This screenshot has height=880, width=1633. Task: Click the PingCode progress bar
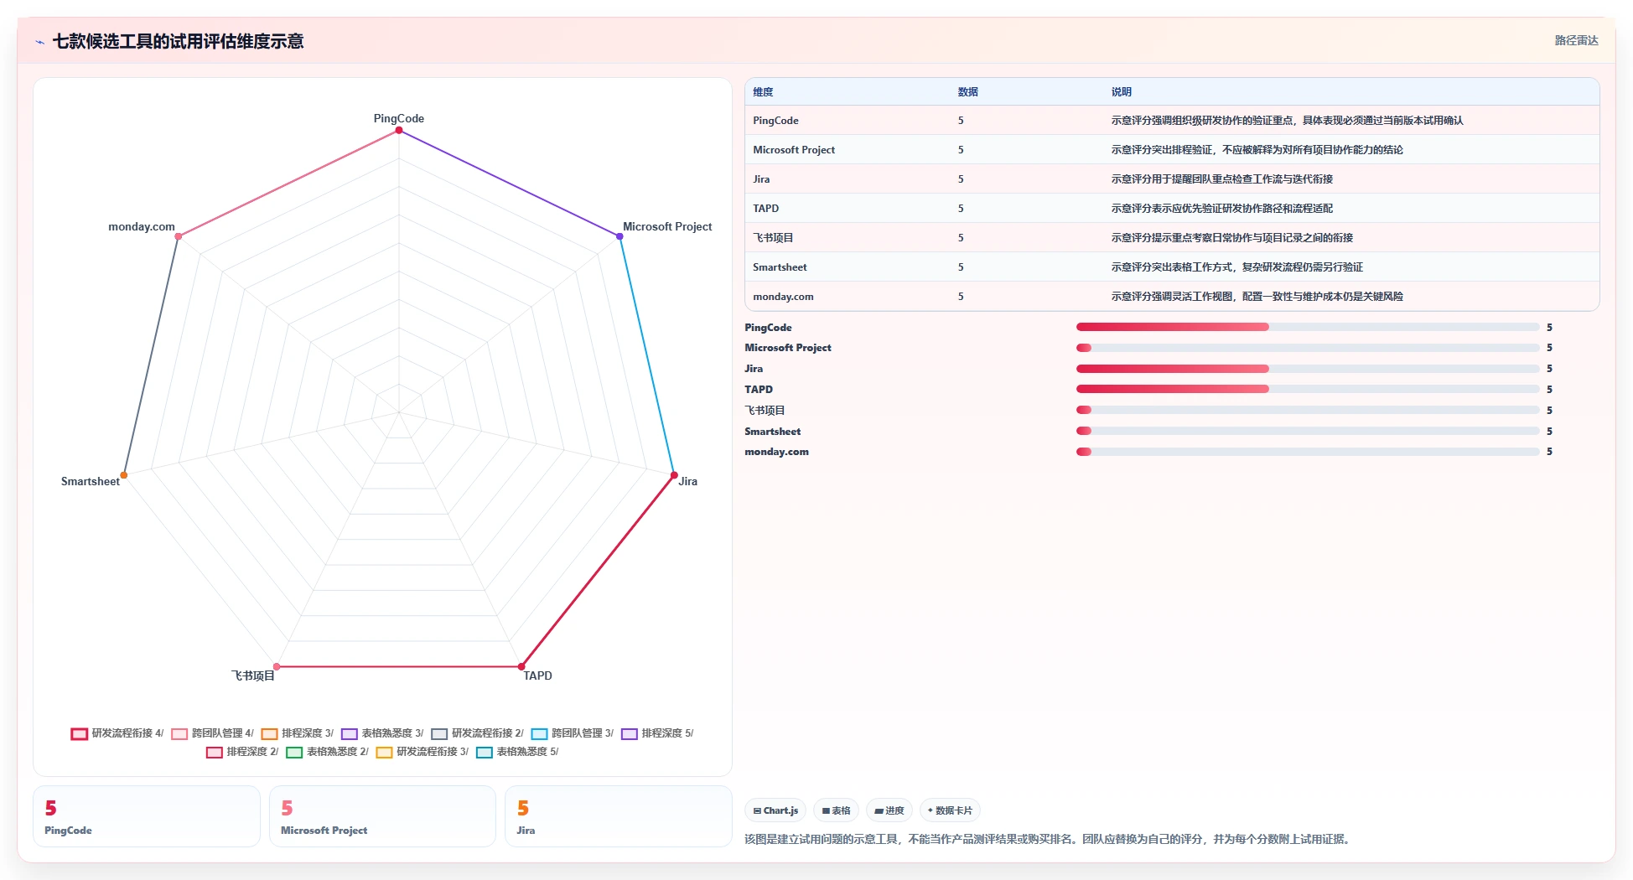(1308, 327)
